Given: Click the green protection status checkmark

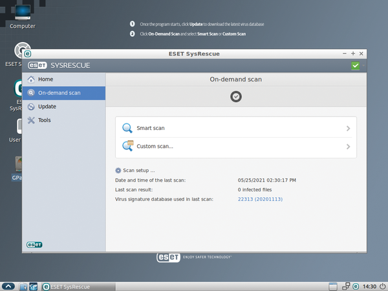Looking at the screenshot, I should (355, 65).
